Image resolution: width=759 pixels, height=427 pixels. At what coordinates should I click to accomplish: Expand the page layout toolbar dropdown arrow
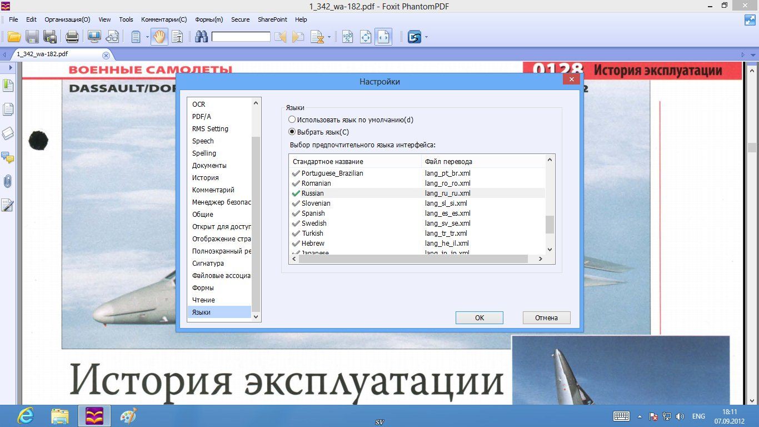point(148,37)
